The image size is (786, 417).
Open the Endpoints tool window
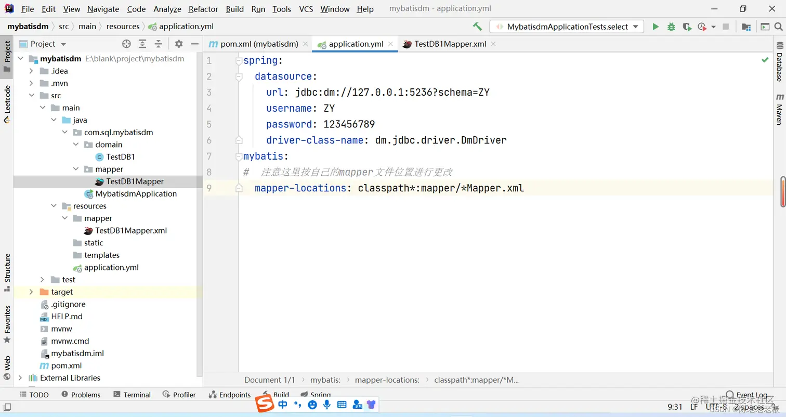pos(229,395)
